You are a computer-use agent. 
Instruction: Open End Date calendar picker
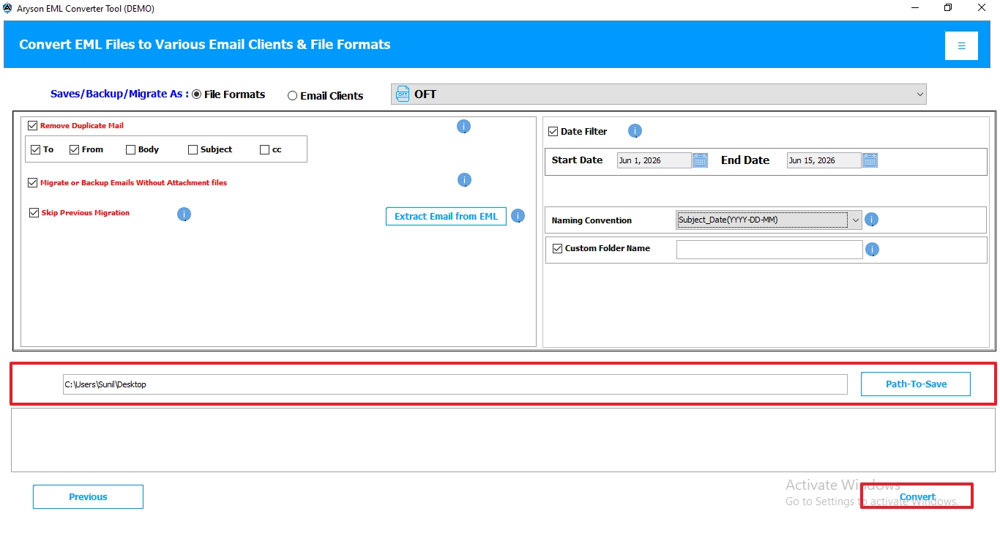tap(870, 160)
